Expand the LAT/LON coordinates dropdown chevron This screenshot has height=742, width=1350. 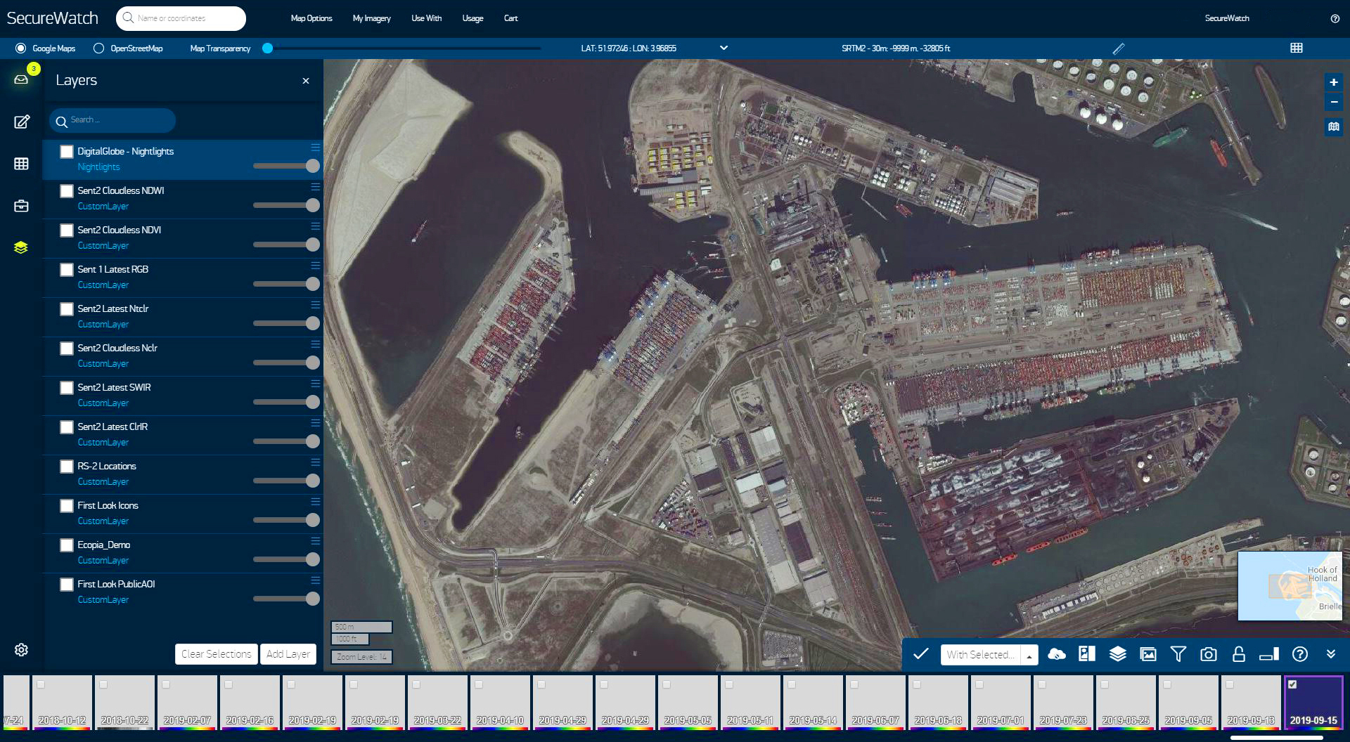coord(724,48)
